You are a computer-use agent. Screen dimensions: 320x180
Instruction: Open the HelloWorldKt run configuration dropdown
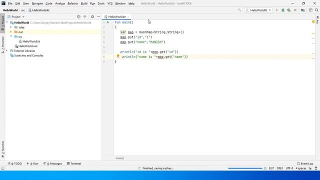pos(258,10)
